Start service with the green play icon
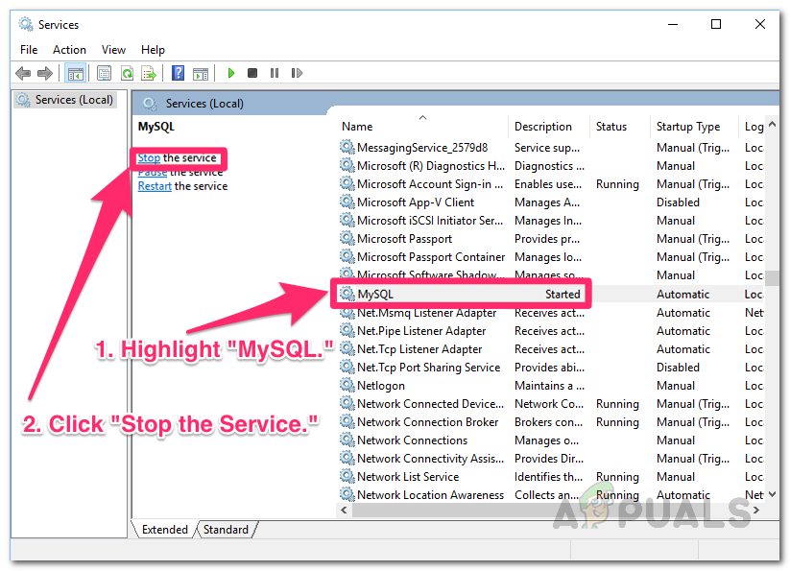Image resolution: width=790 pixels, height=571 pixels. pos(231,74)
